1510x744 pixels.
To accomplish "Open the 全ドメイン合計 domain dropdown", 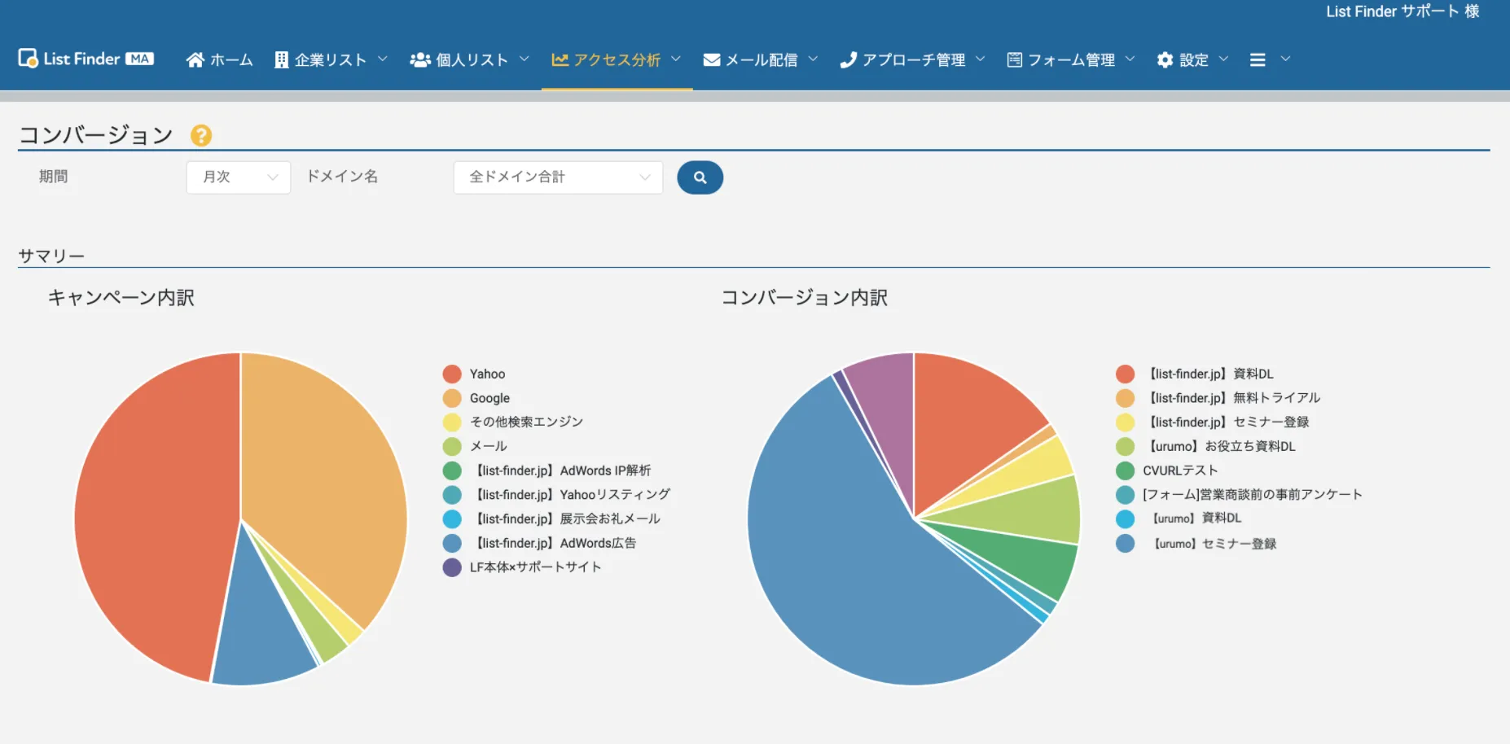I will [558, 177].
